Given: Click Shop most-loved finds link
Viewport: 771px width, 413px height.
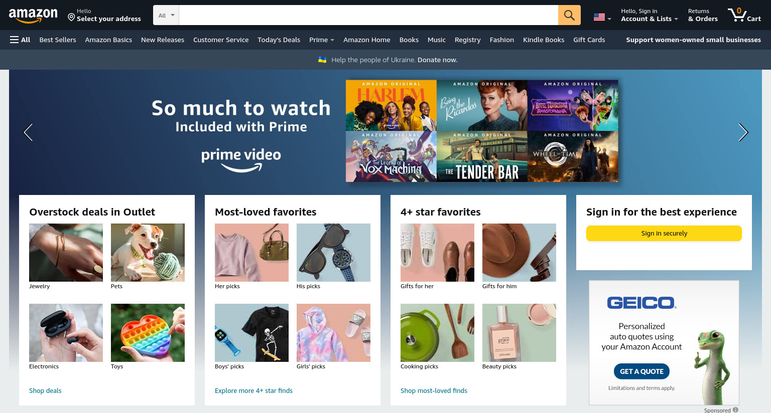Looking at the screenshot, I should click(x=434, y=390).
